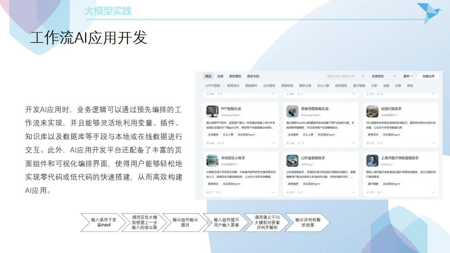The width and height of the screenshot is (450, 253).
Task: Open the 学校招生小助手 app icon
Action: 212,161
